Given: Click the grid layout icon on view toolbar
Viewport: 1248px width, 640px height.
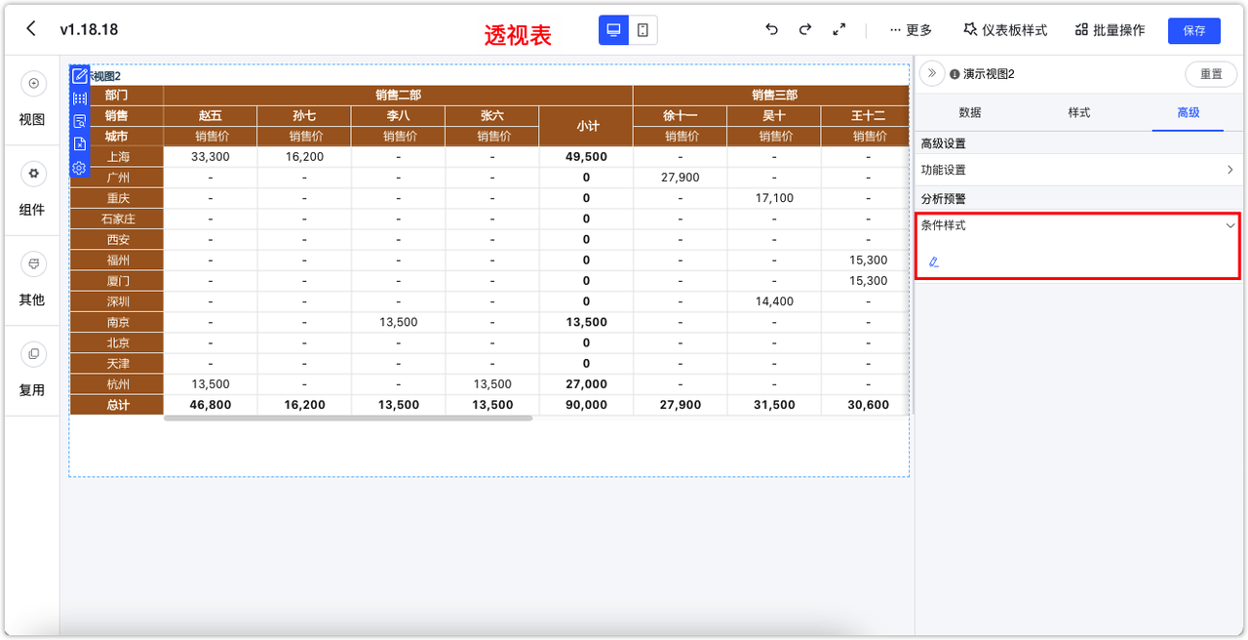Looking at the screenshot, I should tap(80, 99).
